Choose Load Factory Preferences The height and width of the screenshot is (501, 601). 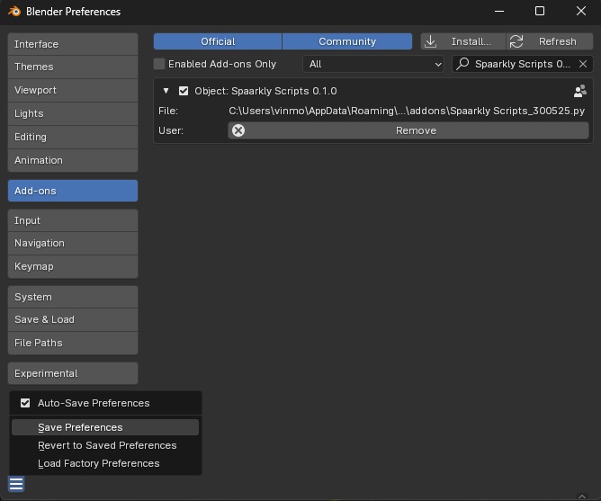coord(105,463)
